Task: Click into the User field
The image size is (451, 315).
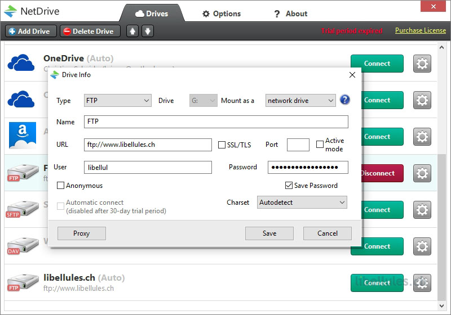Action: pos(148,167)
